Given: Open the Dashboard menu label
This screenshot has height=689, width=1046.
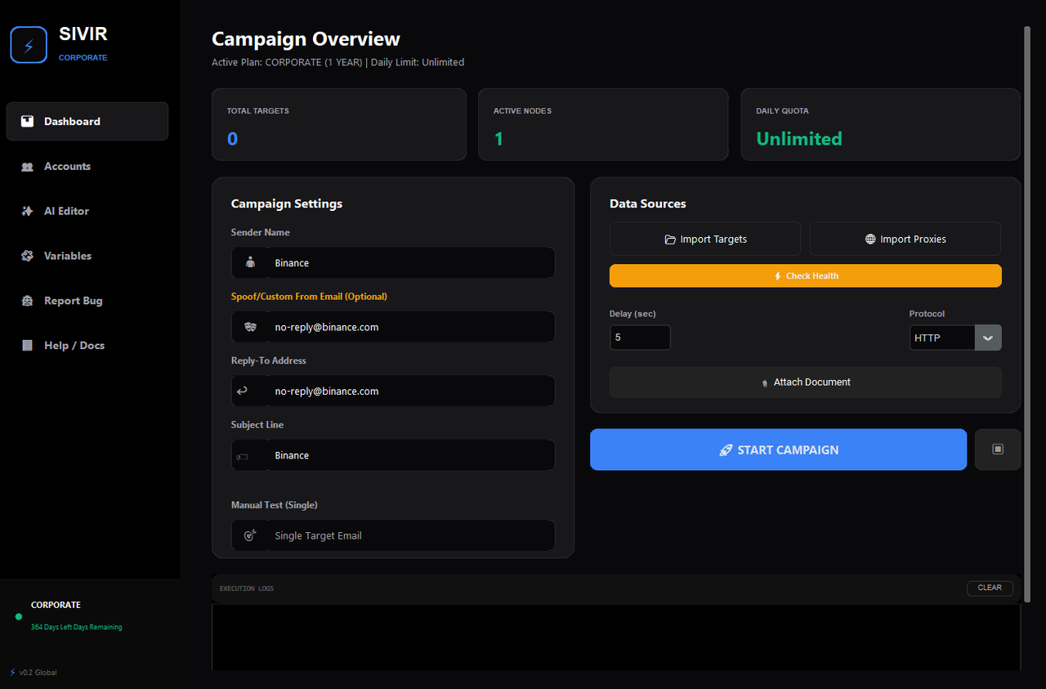Looking at the screenshot, I should [x=72, y=121].
